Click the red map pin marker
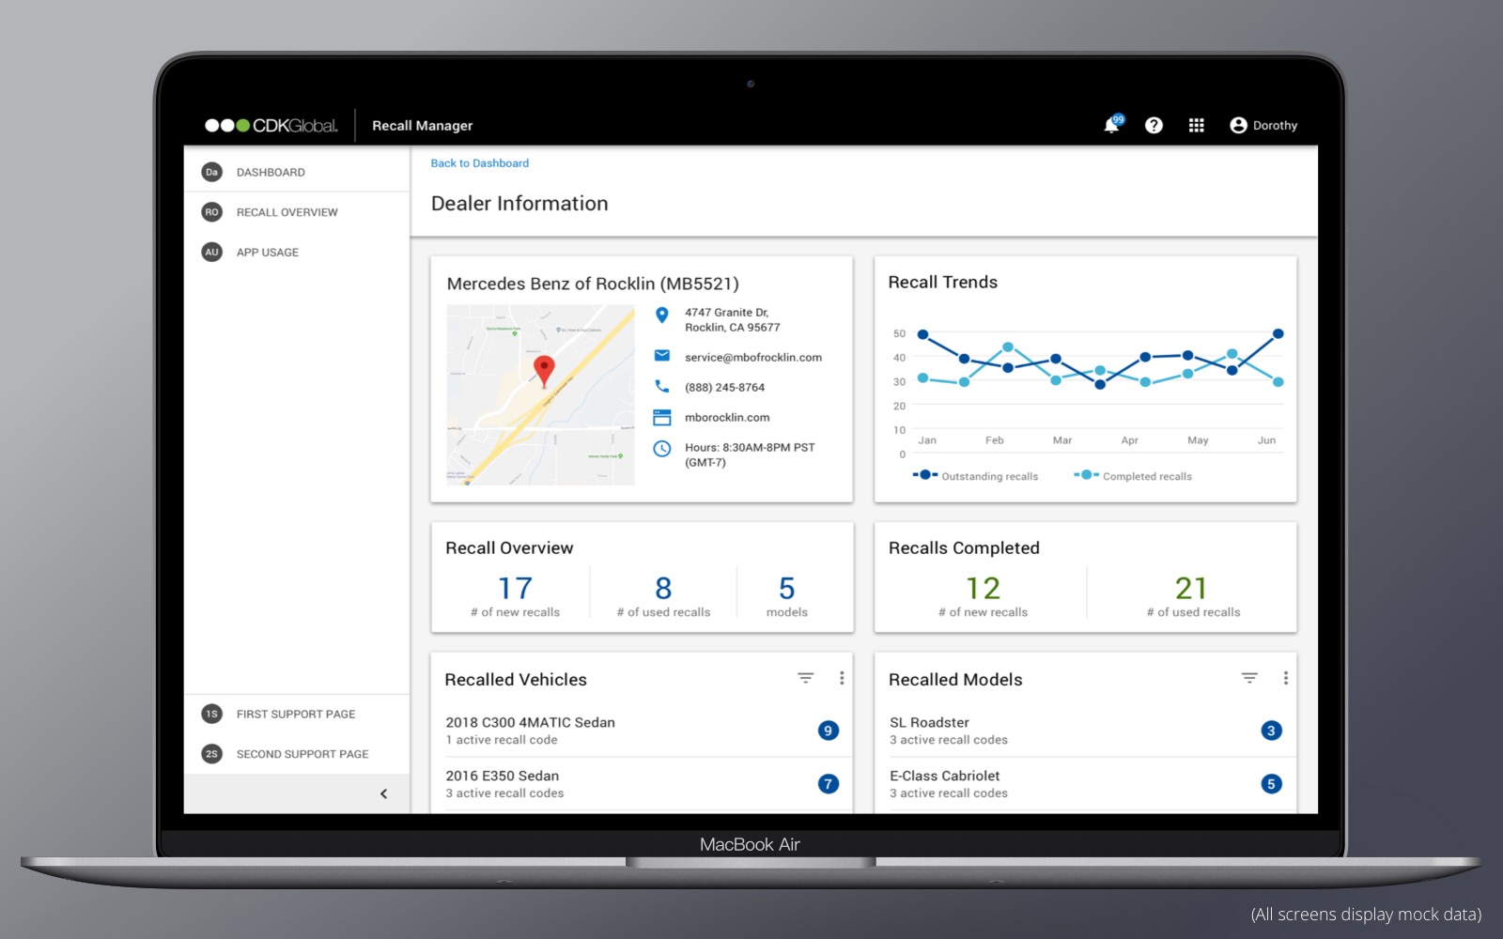 pos(544,371)
